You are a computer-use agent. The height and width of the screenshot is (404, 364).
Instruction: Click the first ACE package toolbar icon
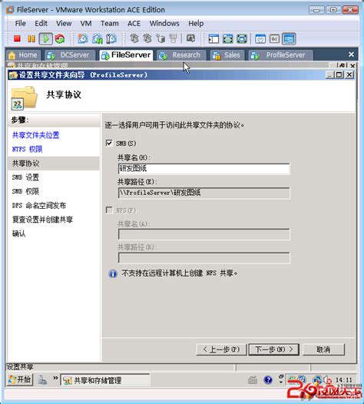[134, 38]
